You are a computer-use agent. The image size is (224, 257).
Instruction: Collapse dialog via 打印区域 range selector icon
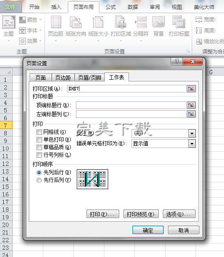(191, 89)
